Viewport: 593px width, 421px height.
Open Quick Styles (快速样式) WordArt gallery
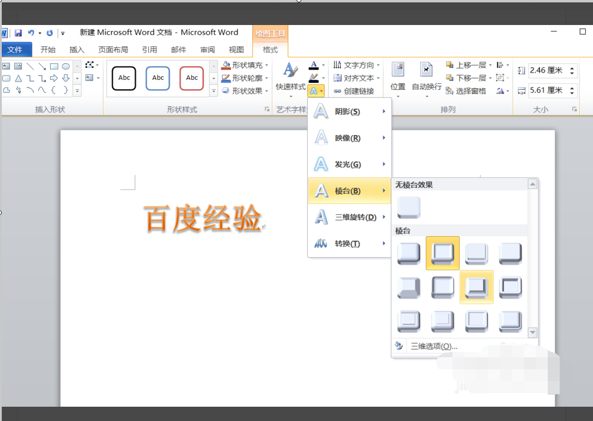click(291, 76)
